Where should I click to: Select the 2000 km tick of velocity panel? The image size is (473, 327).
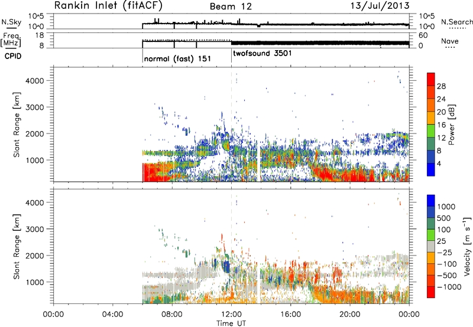(x=35, y=256)
